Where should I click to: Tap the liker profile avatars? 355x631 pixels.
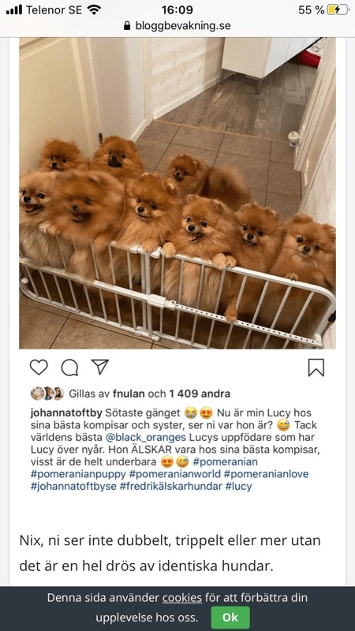point(47,393)
